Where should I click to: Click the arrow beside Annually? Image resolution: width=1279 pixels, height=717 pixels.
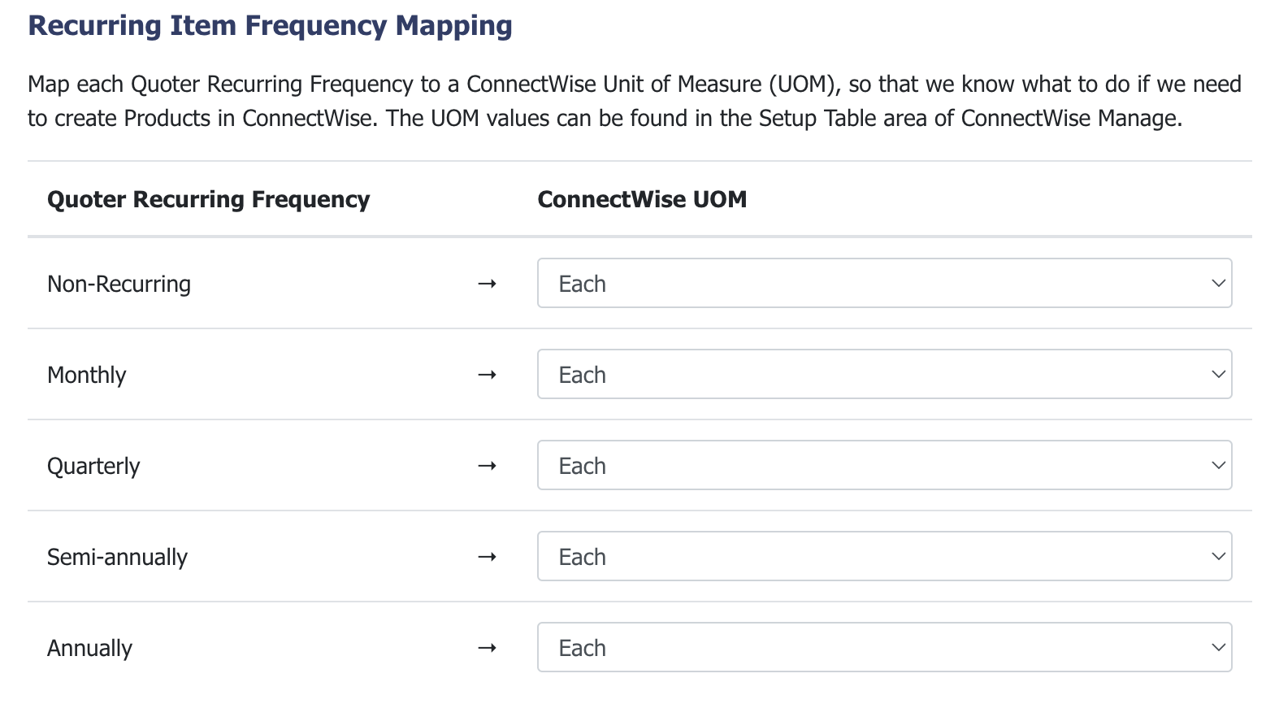click(487, 648)
